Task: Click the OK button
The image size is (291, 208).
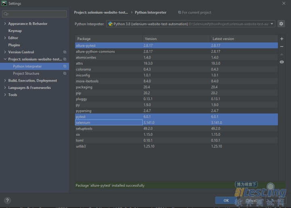Action: point(226,200)
